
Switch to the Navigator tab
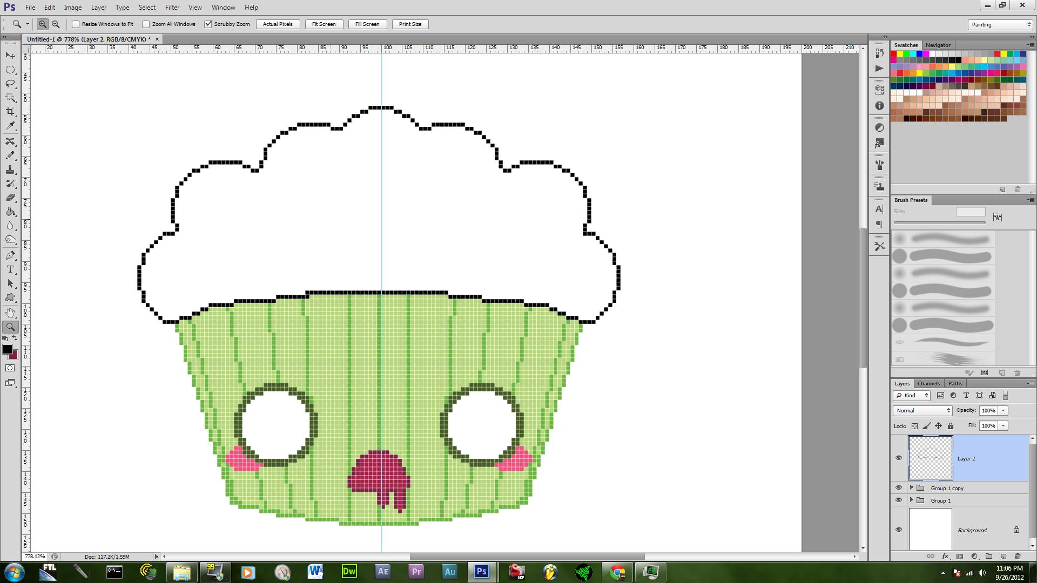click(x=938, y=45)
